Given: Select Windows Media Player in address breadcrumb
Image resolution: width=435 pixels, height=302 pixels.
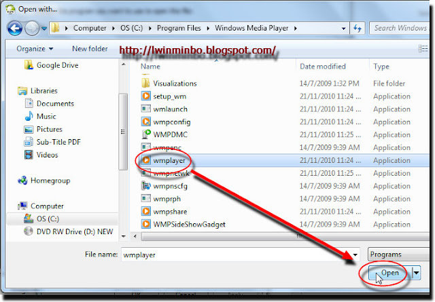Looking at the screenshot, I should [x=251, y=28].
